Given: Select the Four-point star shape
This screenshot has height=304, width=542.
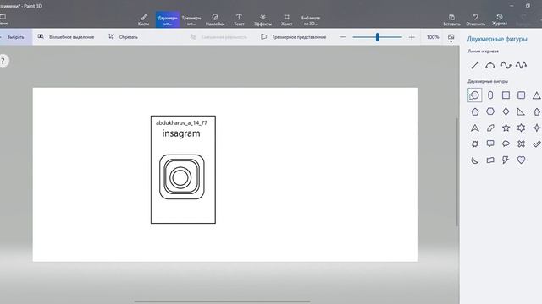Looking at the screenshot, I should 536,128.
